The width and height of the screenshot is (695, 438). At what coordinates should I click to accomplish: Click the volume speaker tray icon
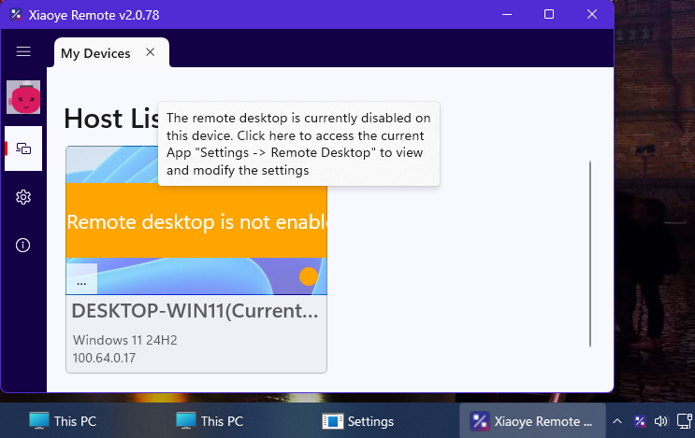tap(662, 421)
